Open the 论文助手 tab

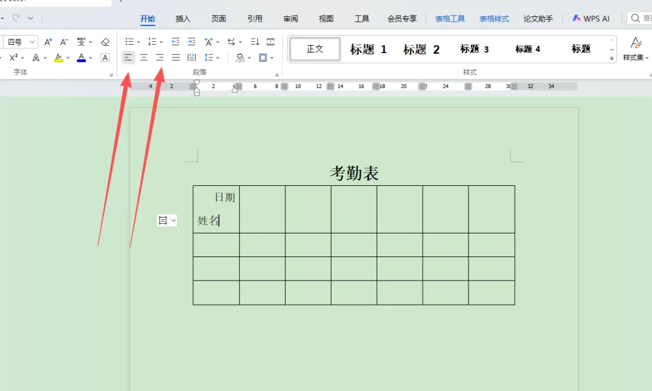[538, 19]
